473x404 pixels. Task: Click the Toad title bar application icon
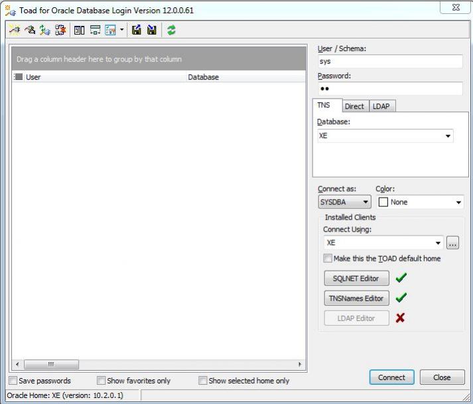point(11,11)
